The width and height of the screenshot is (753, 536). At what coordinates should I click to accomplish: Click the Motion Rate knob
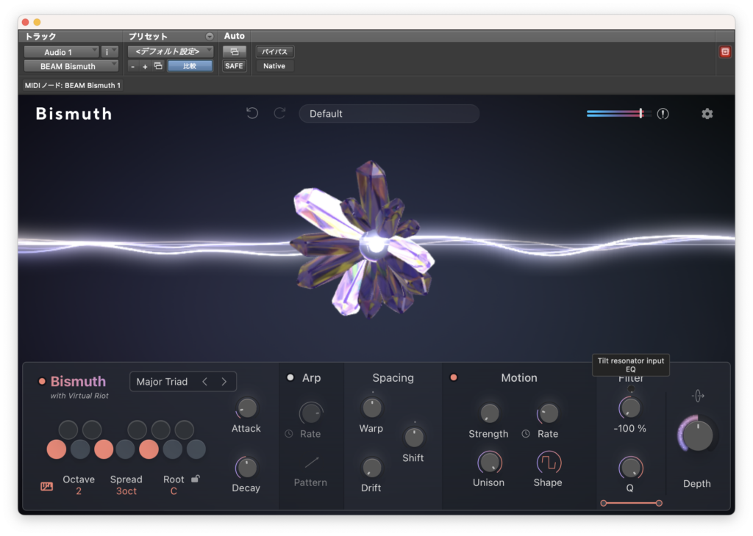tap(549, 413)
